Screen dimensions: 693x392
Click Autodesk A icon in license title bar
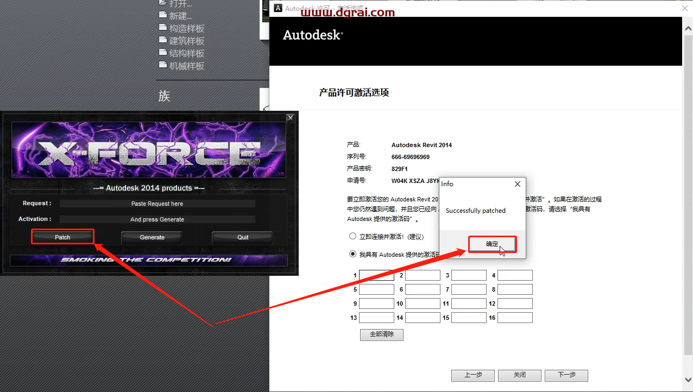[x=278, y=8]
